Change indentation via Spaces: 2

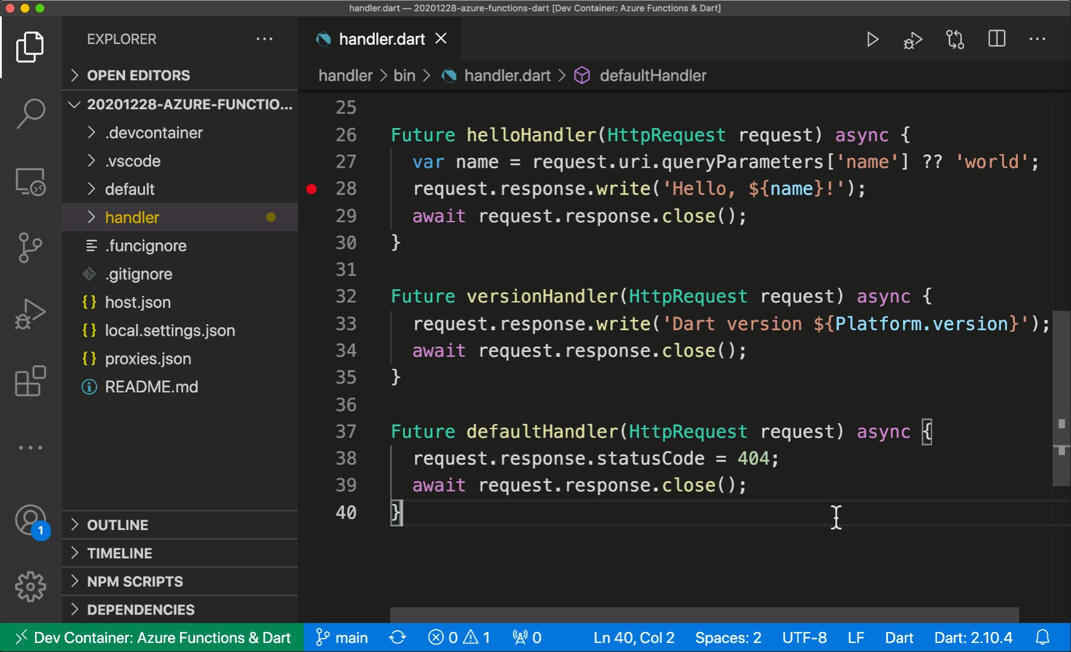[728, 637]
